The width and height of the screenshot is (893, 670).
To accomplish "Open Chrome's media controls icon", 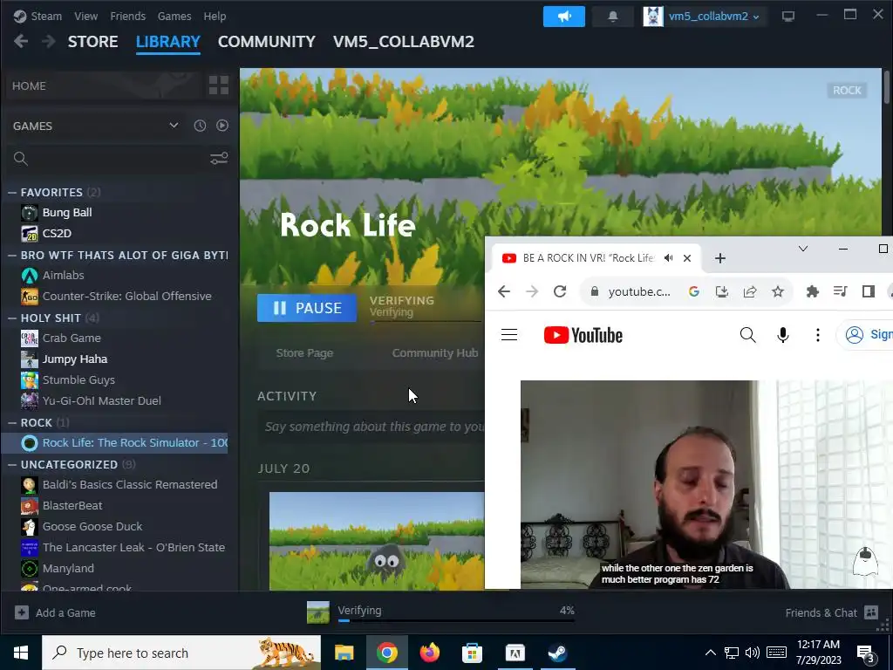I will pyautogui.click(x=840, y=291).
